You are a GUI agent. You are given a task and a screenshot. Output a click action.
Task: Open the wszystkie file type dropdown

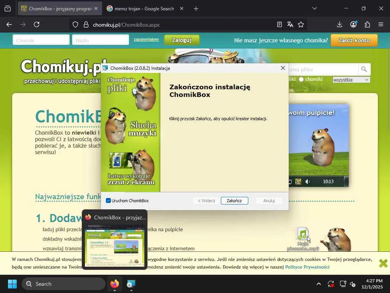(351, 80)
